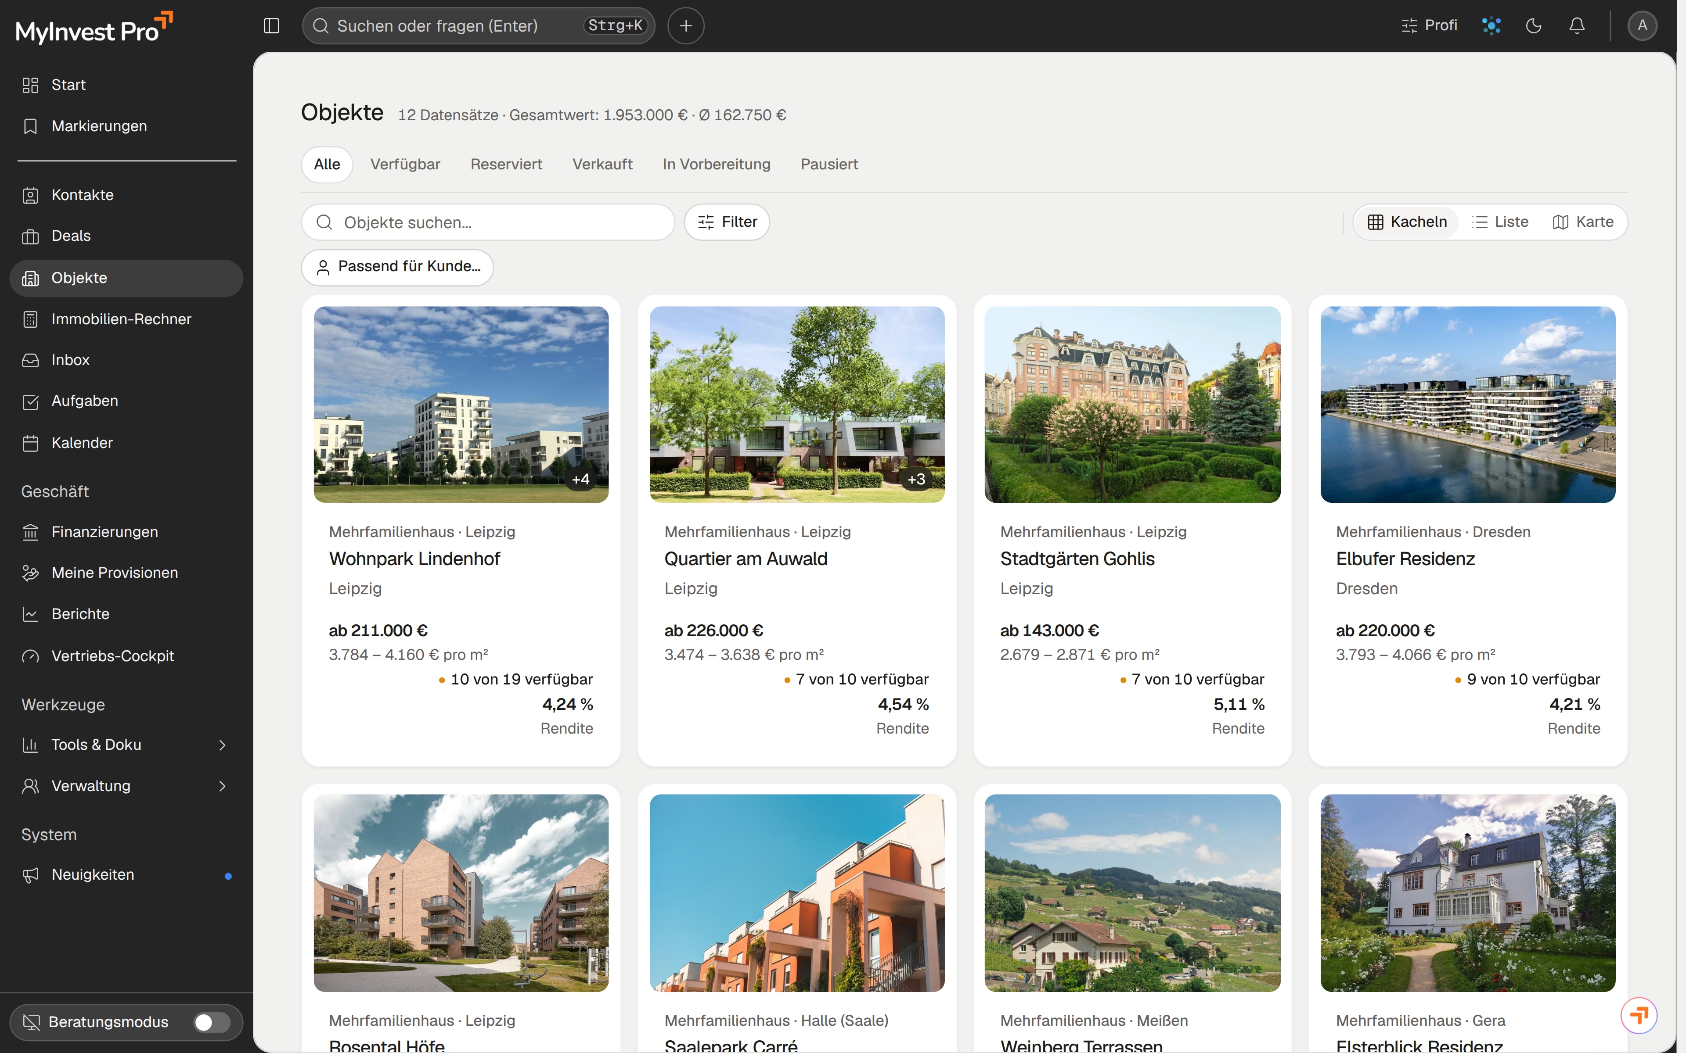The height and width of the screenshot is (1053, 1686).
Task: Open Inbox in sidebar
Action: click(127, 360)
